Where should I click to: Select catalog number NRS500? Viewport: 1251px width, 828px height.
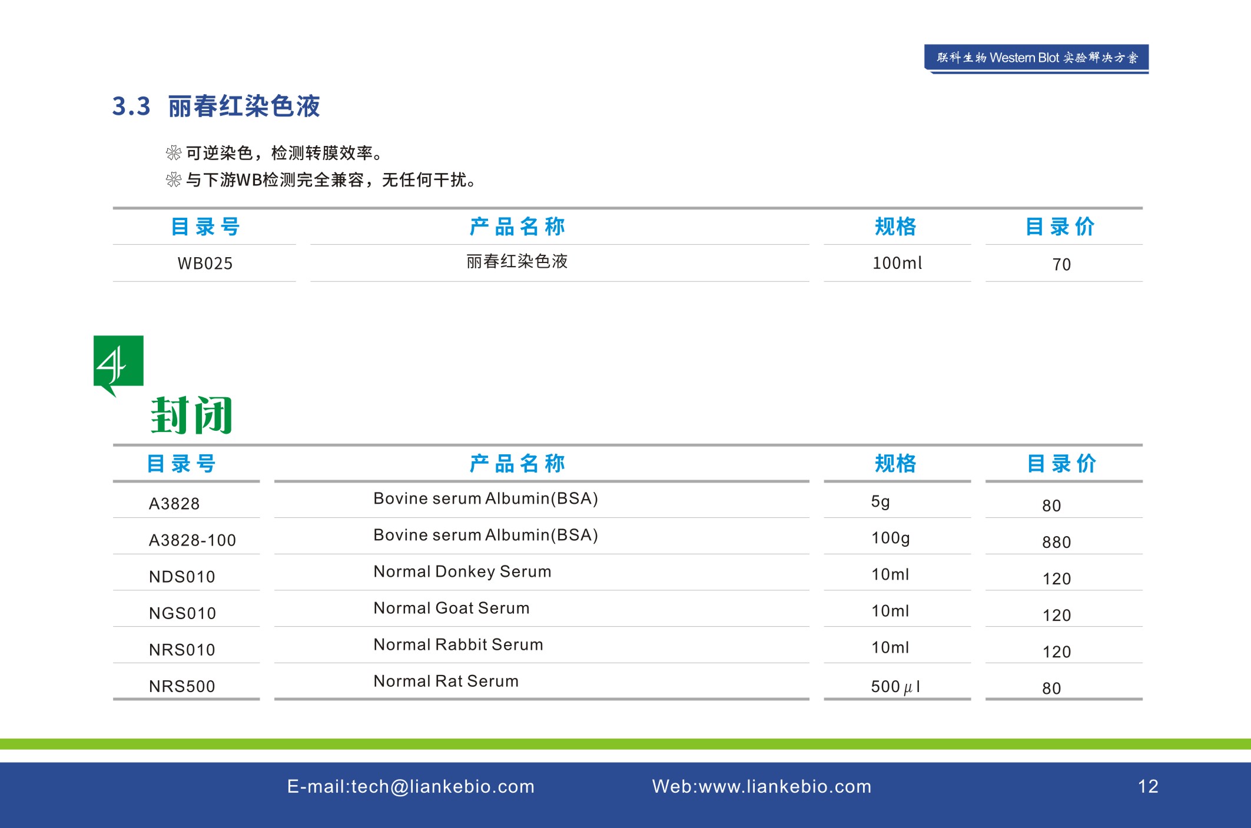182,686
